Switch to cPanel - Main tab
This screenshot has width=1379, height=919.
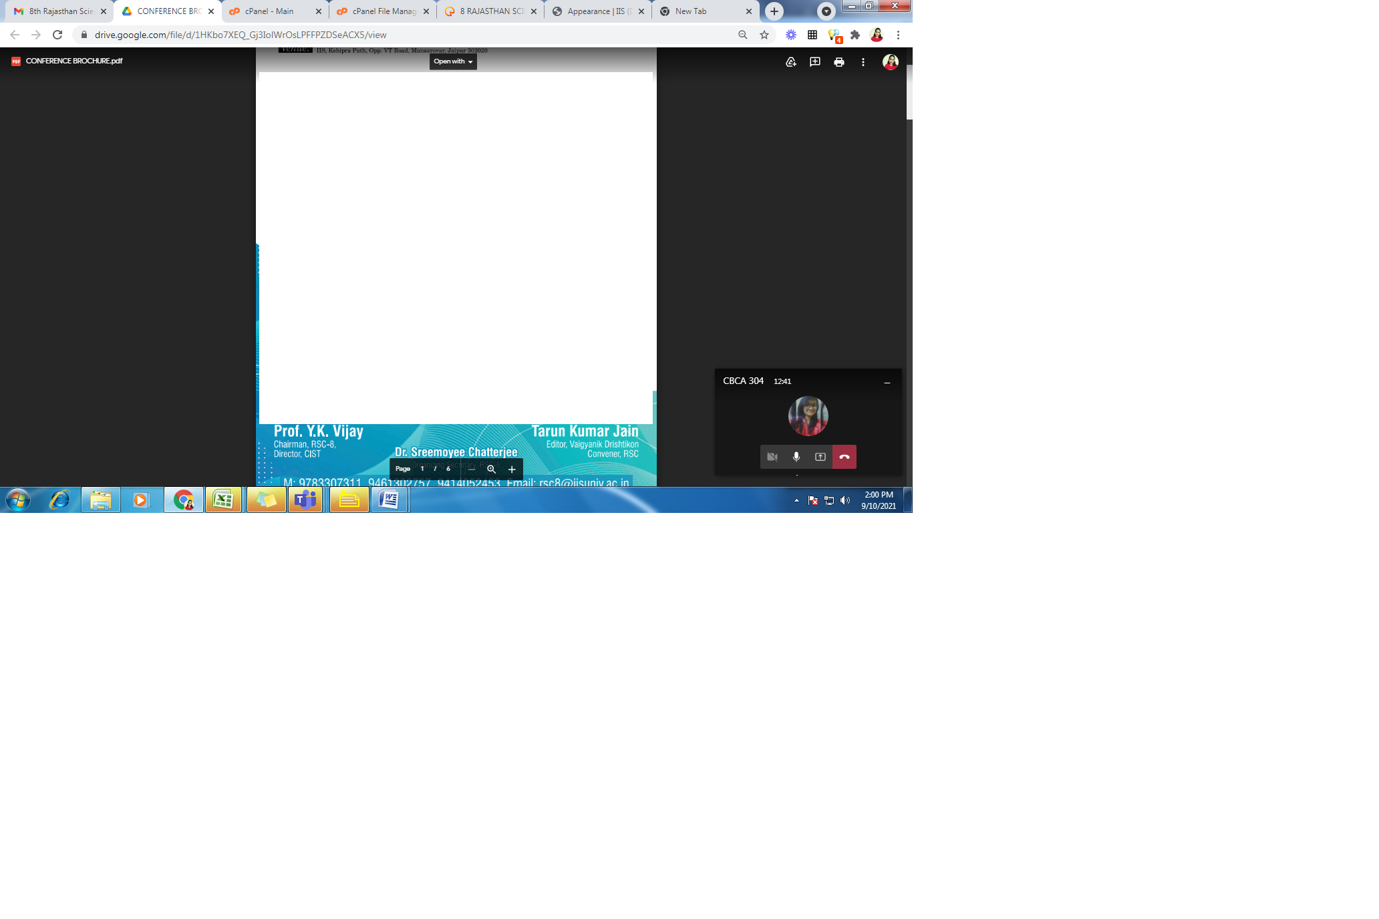pos(269,11)
